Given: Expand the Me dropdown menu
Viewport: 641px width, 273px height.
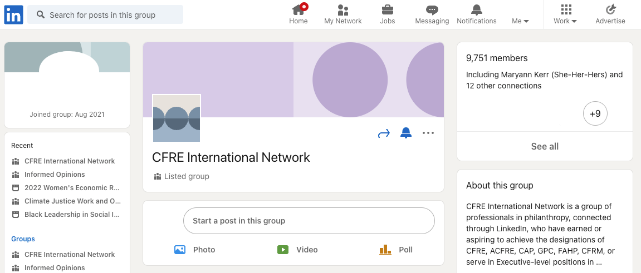Looking at the screenshot, I should [x=520, y=21].
